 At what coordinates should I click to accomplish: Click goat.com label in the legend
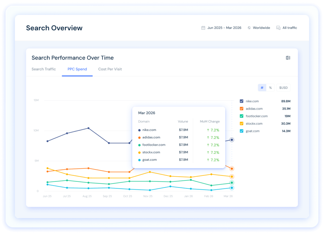[x=252, y=131]
